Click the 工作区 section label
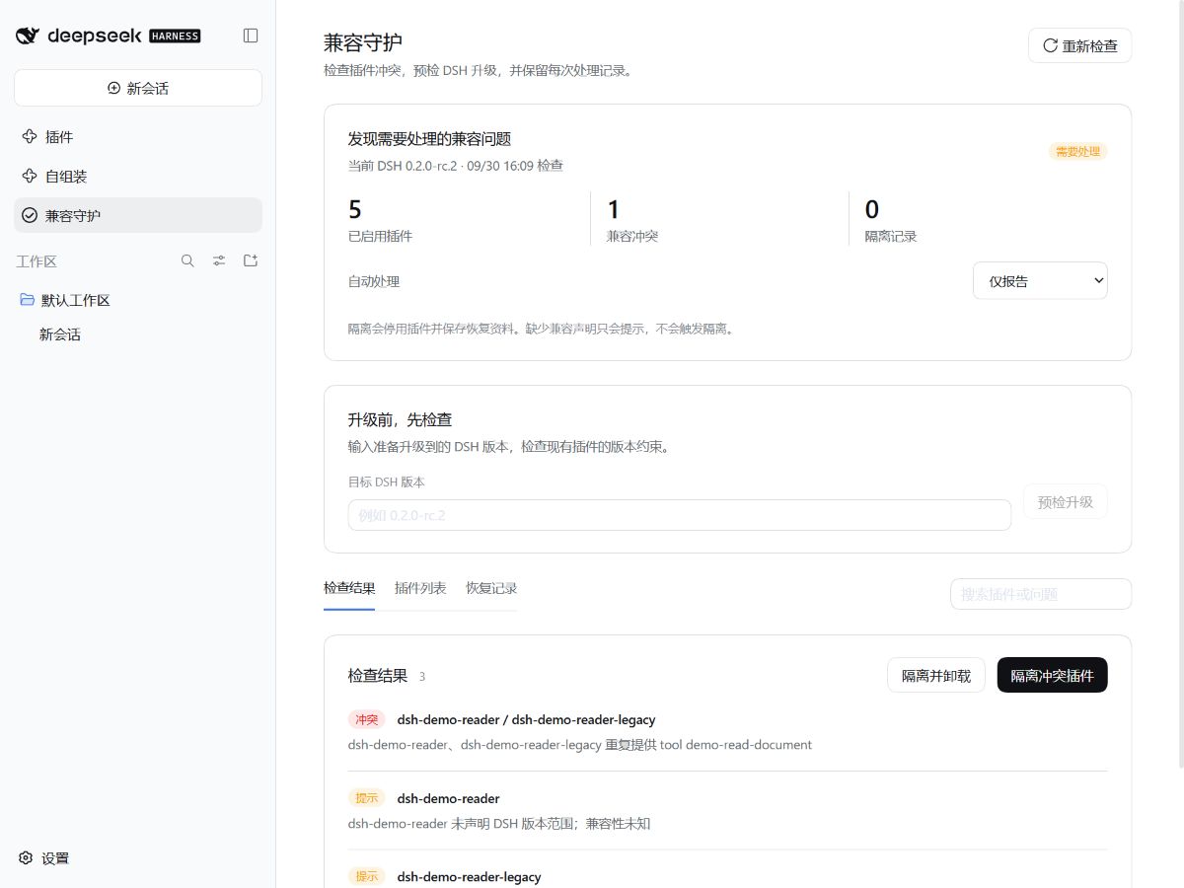The width and height of the screenshot is (1184, 888). pyautogui.click(x=37, y=261)
